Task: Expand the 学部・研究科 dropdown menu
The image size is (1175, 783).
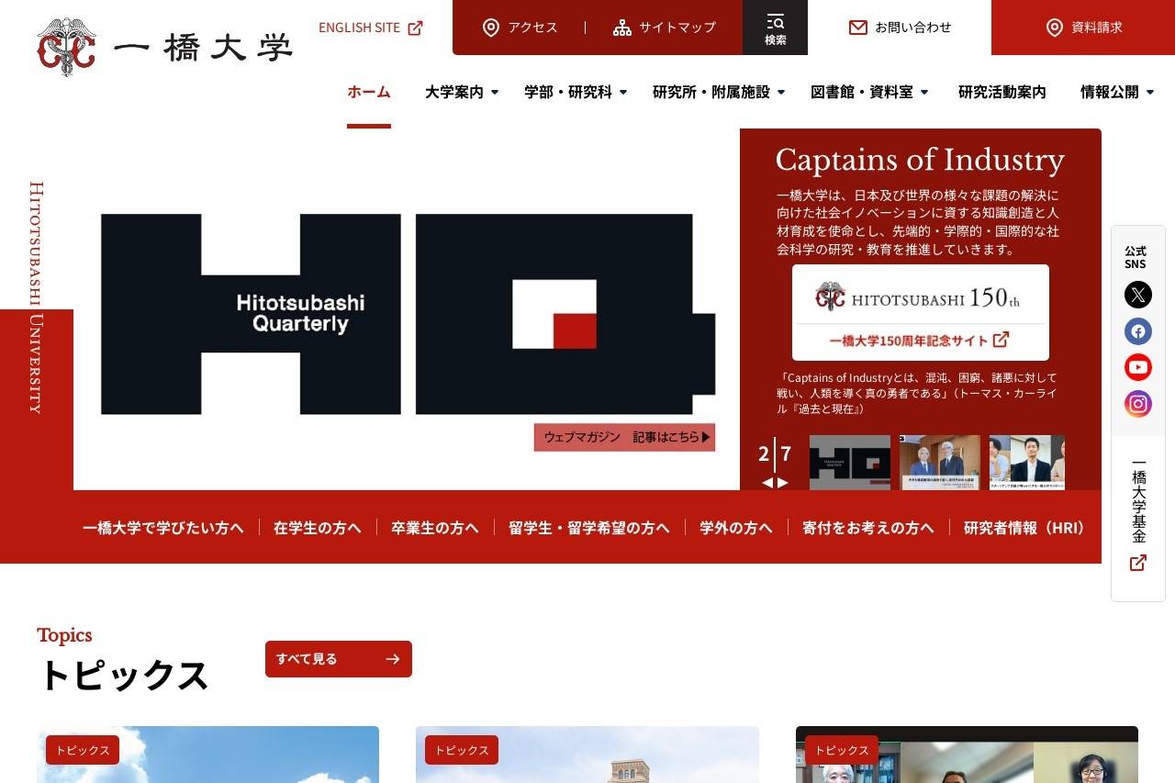Action: (x=623, y=92)
